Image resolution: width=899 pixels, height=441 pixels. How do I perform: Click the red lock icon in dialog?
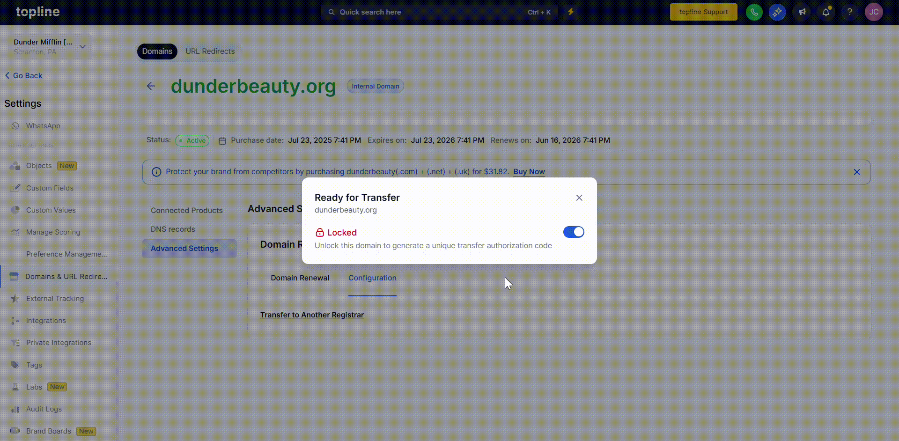[320, 233]
